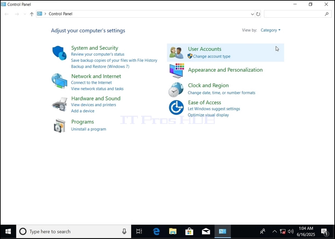The width and height of the screenshot is (335, 239).
Task: Click the Programs disc icon
Action: coord(59,126)
